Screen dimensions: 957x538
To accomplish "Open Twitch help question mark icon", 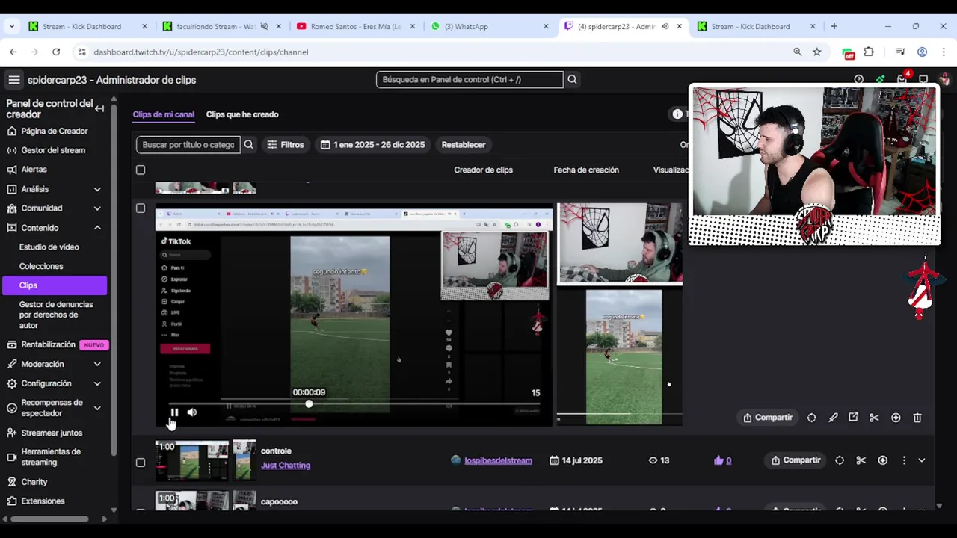I will pos(858,80).
